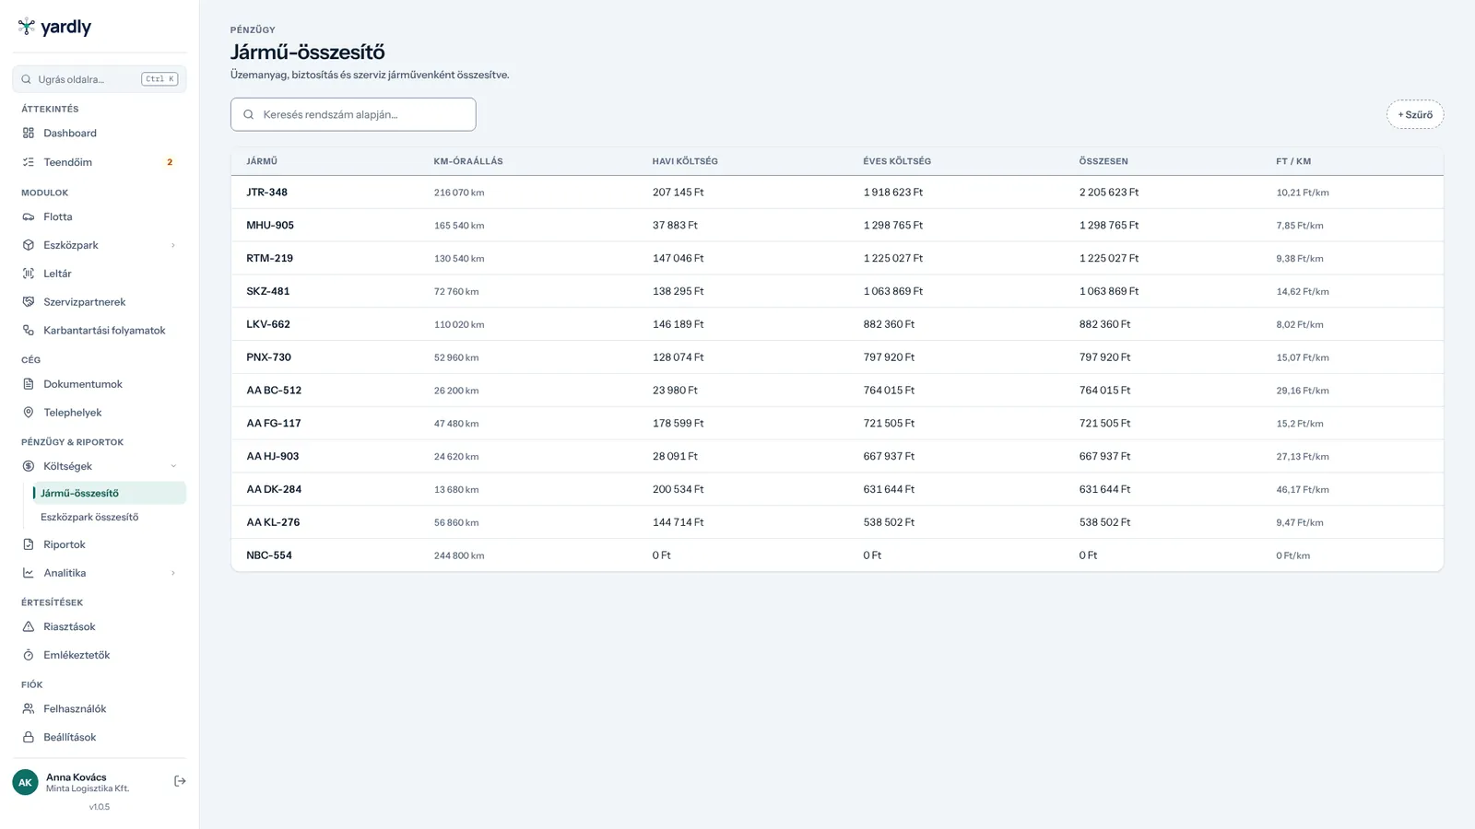Viewport: 1475px width, 829px height.
Task: Click the Felhasználók people icon
Action: click(29, 708)
